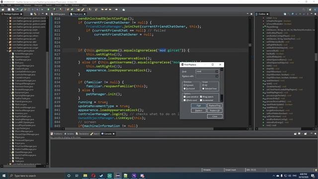The image size is (318, 179).
Task: Click the red Opera icon on taskbar
Action: (93, 176)
